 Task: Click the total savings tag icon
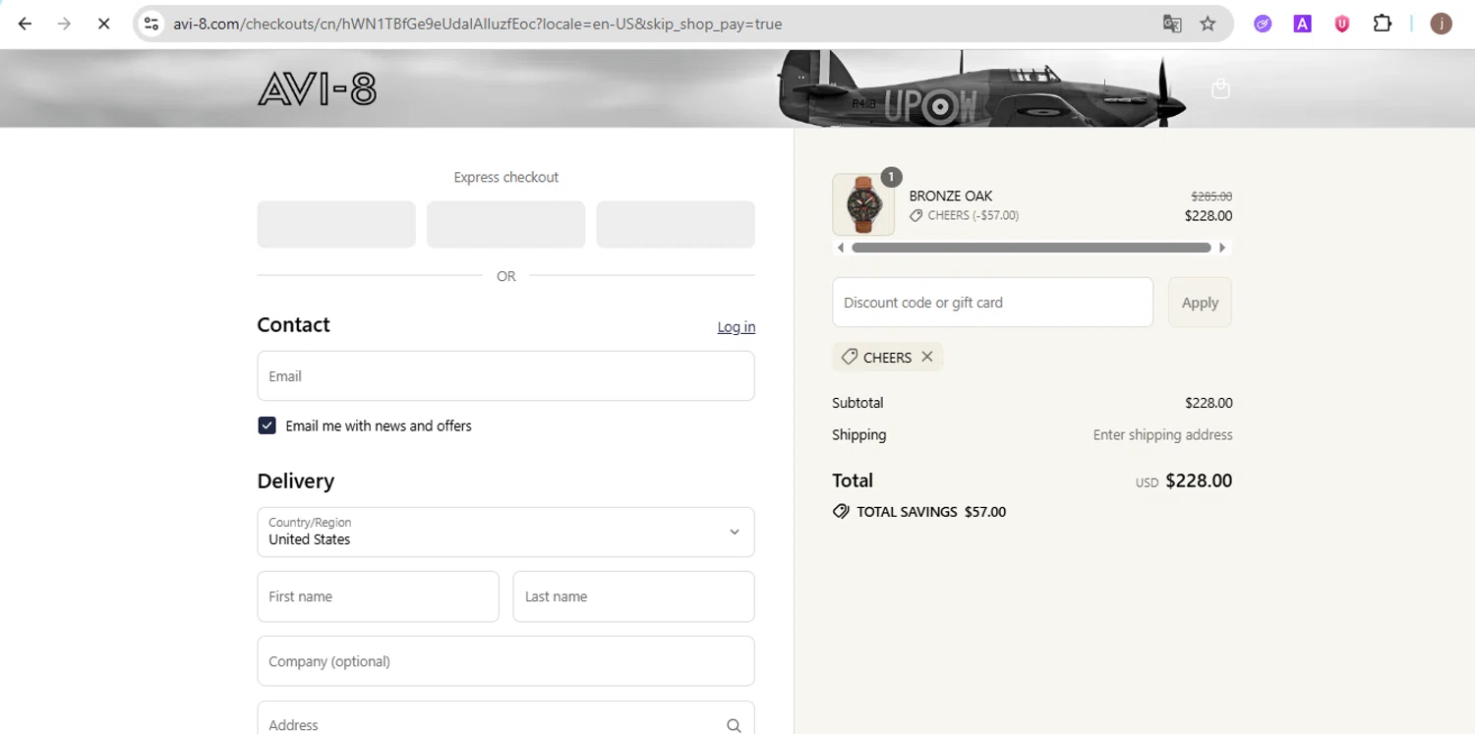[841, 512]
